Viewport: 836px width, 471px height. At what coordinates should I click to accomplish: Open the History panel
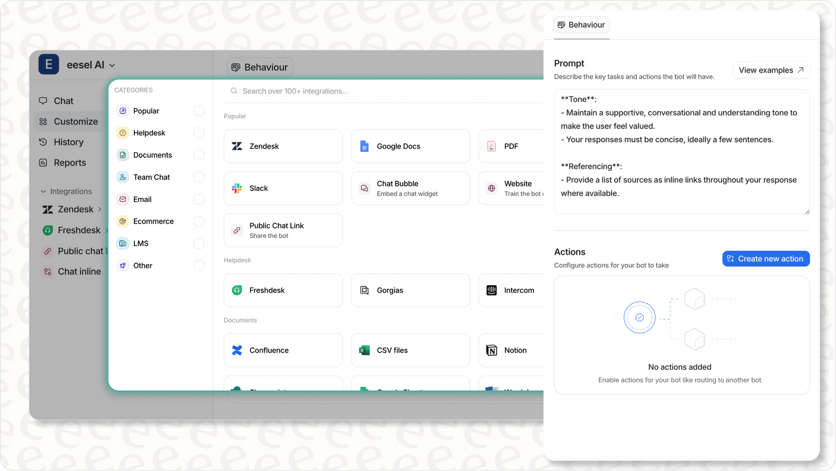coord(66,142)
